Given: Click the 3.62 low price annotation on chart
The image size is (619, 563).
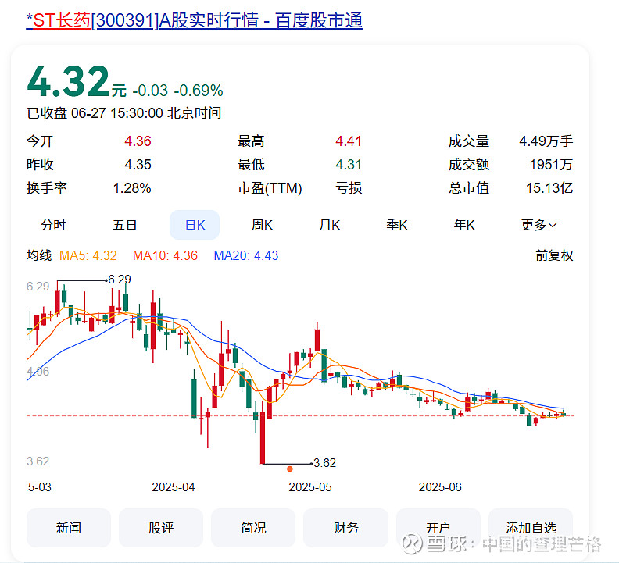Looking at the screenshot, I should (x=324, y=463).
